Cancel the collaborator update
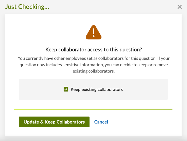Image resolution: width=187 pixels, height=141 pixels. pos(101,122)
